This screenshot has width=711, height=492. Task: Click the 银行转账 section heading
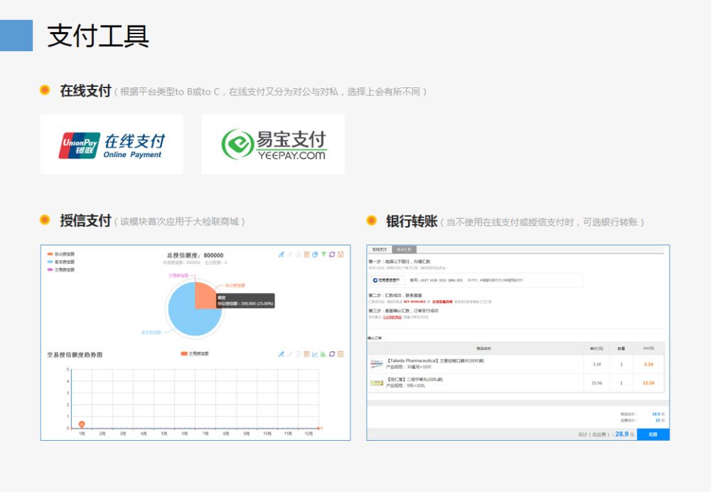click(412, 221)
